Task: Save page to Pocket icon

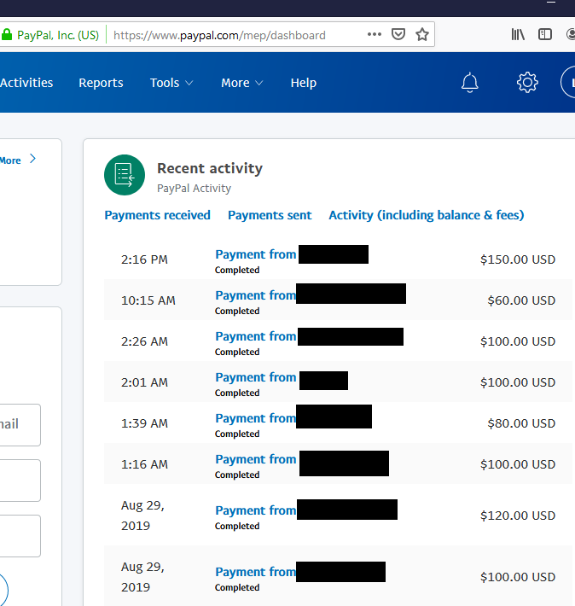Action: [398, 35]
